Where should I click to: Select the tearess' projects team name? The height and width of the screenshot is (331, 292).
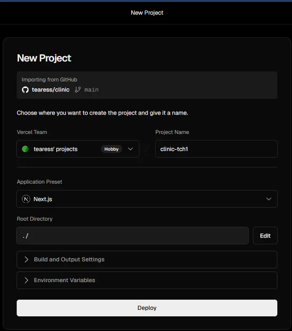click(x=55, y=149)
